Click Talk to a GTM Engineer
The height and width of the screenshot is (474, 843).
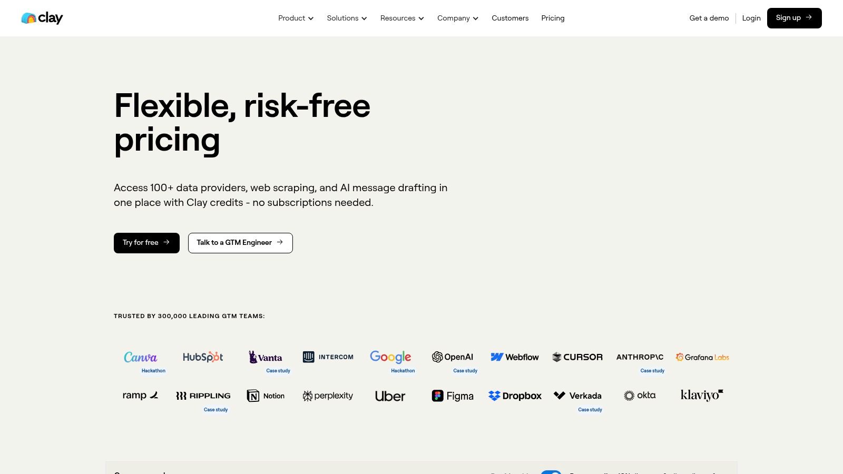240,243
